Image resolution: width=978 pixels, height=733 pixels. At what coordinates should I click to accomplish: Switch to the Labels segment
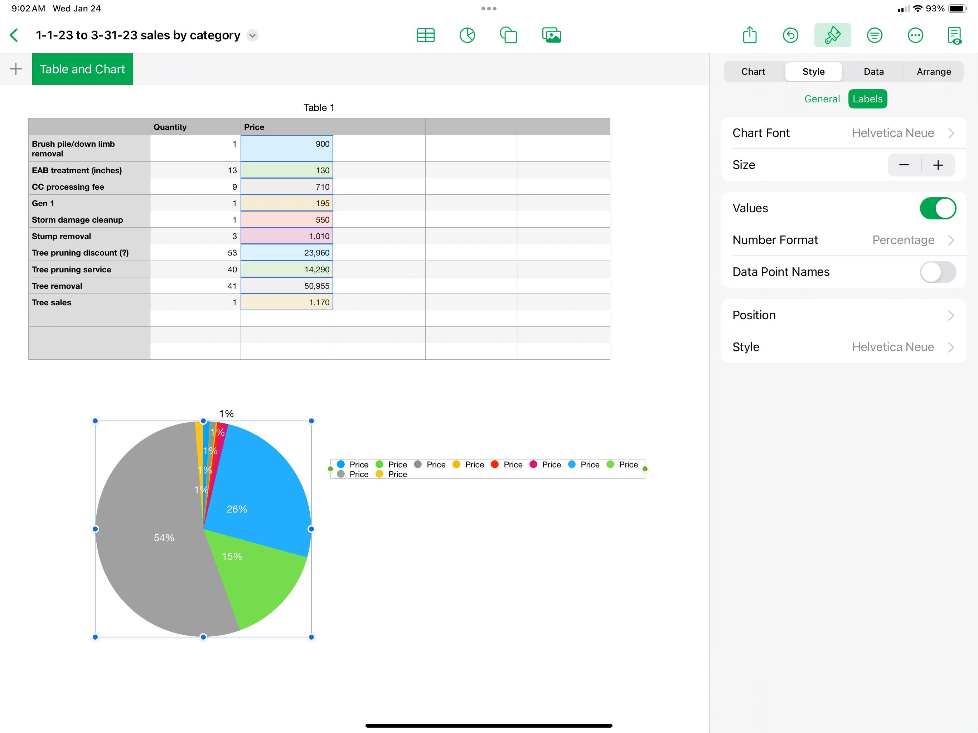867,98
